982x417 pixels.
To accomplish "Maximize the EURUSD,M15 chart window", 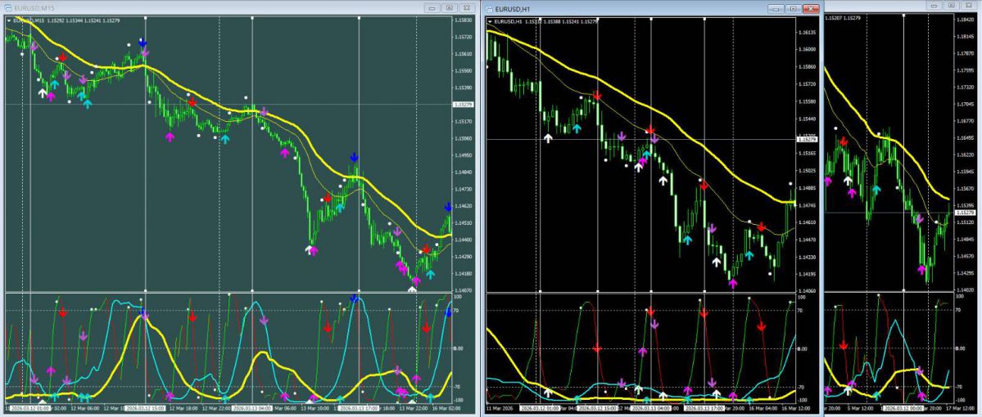I will [449, 7].
